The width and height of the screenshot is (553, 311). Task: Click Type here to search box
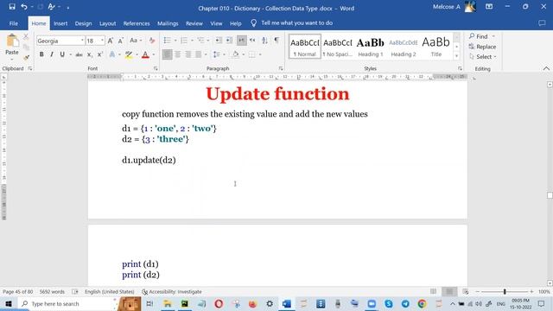(x=67, y=303)
